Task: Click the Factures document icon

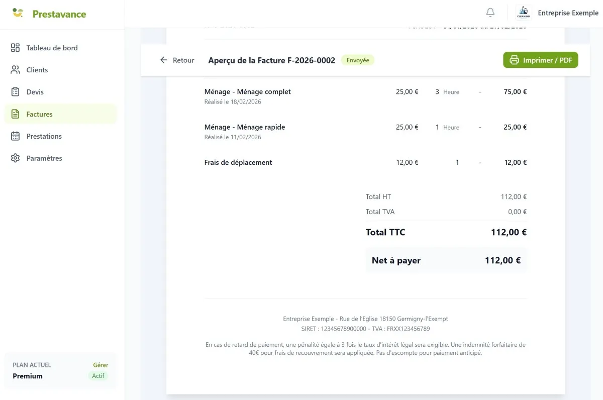Action: [16, 114]
